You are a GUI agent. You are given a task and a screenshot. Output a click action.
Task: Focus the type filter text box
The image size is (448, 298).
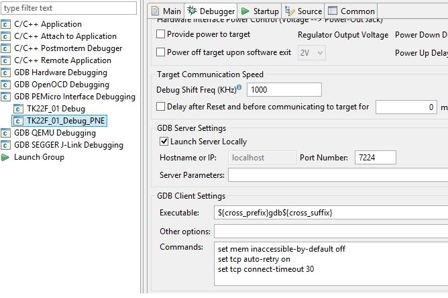(68, 8)
